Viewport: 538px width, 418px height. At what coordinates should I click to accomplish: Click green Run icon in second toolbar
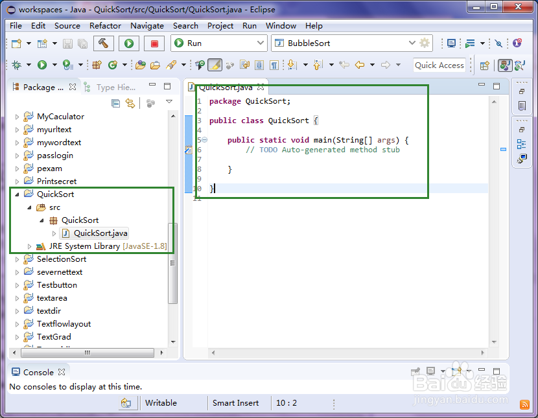pyautogui.click(x=42, y=65)
